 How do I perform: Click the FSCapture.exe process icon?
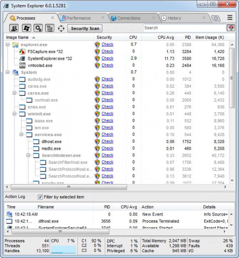[x=22, y=52]
